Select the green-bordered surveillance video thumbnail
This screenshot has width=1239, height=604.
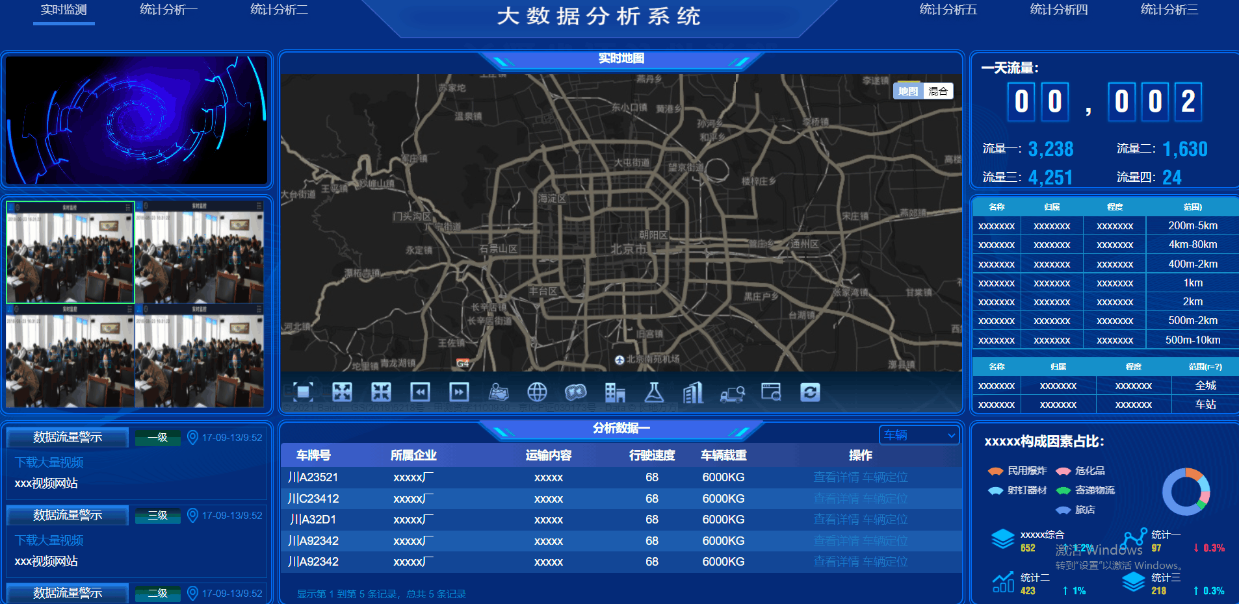point(70,252)
